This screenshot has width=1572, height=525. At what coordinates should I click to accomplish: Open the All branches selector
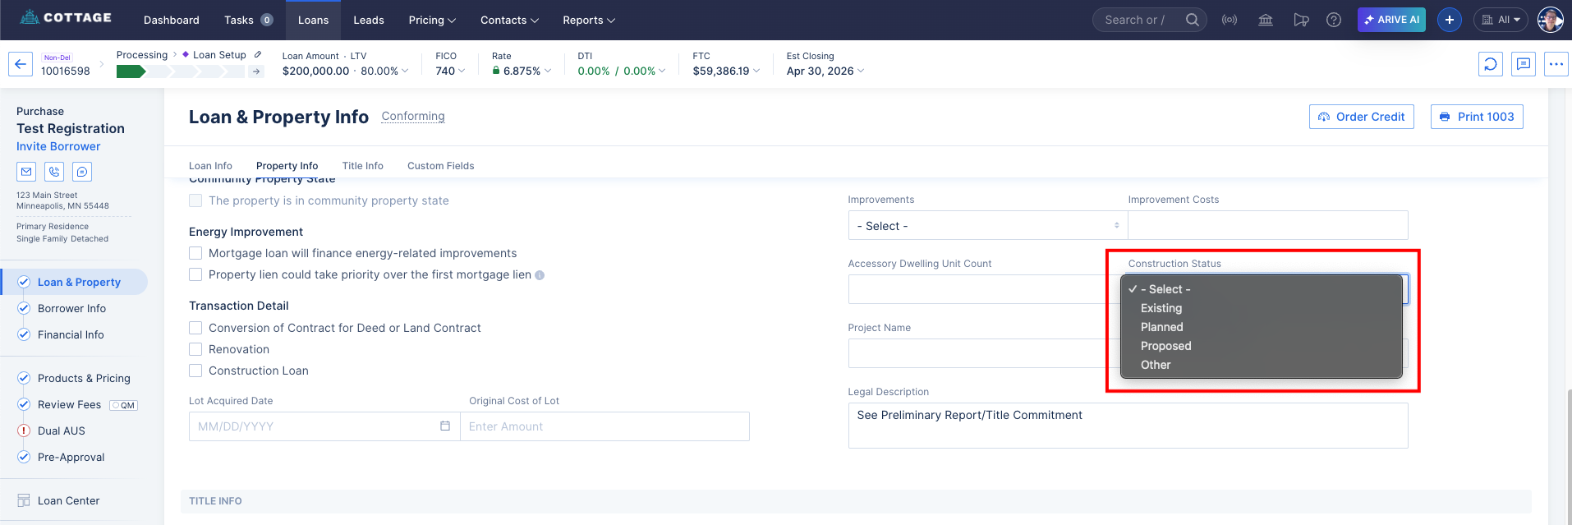click(1501, 20)
